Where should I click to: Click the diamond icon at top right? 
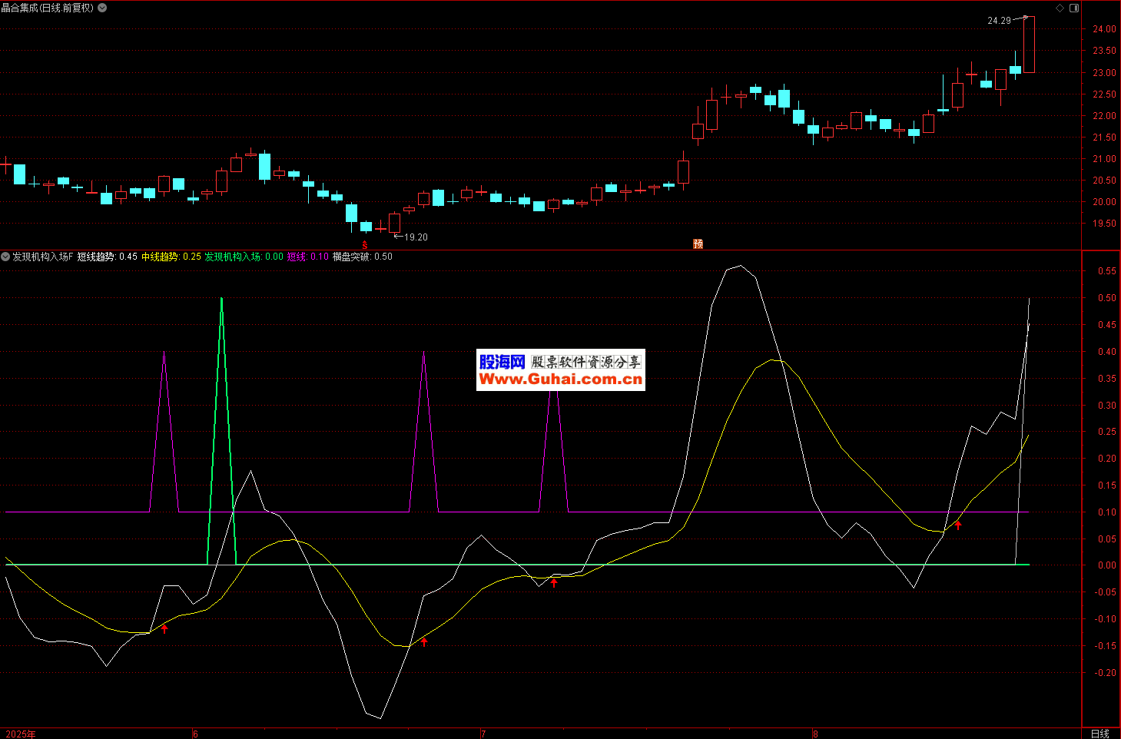1060,8
